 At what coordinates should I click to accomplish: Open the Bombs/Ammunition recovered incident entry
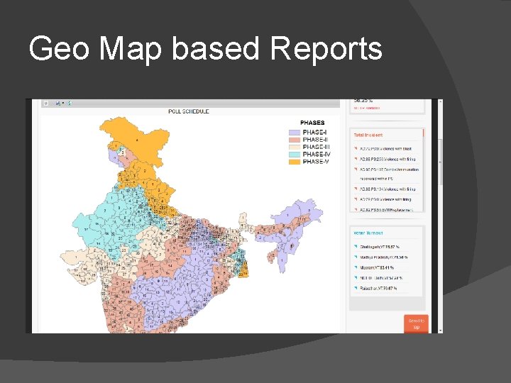[x=389, y=174]
